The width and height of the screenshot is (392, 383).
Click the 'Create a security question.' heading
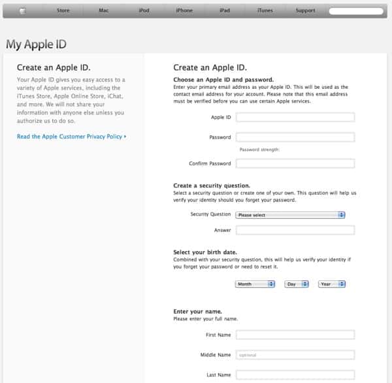pyautogui.click(x=212, y=186)
